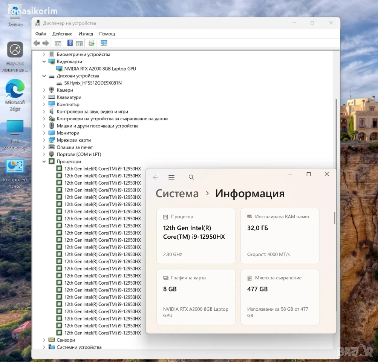
Task: Click the Опашки за печат printer icon
Action: [x=52, y=147]
